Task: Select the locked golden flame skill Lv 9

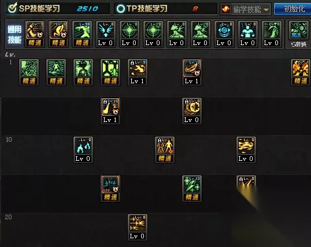Action: pyautogui.click(x=138, y=68)
